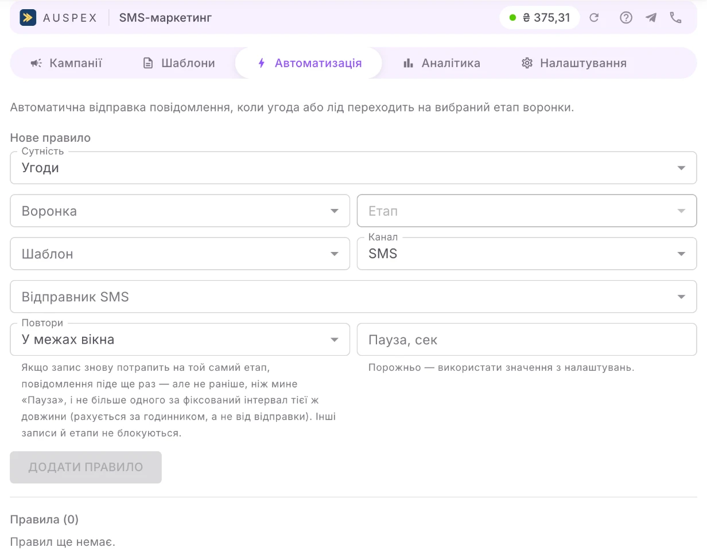The width and height of the screenshot is (707, 559).
Task: Click the Правила (0) heading
Action: click(x=44, y=519)
